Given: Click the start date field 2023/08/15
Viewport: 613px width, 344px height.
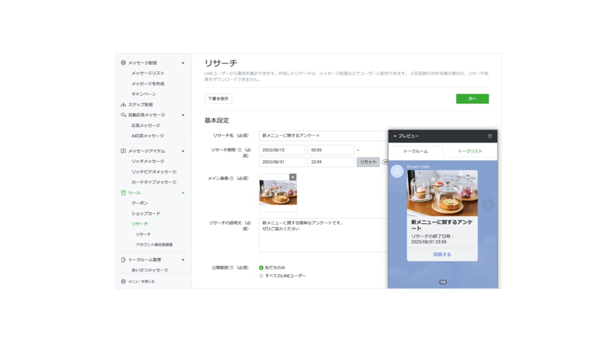Looking at the screenshot, I should pyautogui.click(x=282, y=150).
